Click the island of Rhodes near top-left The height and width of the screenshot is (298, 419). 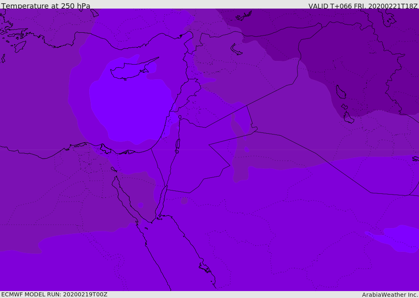(20, 47)
